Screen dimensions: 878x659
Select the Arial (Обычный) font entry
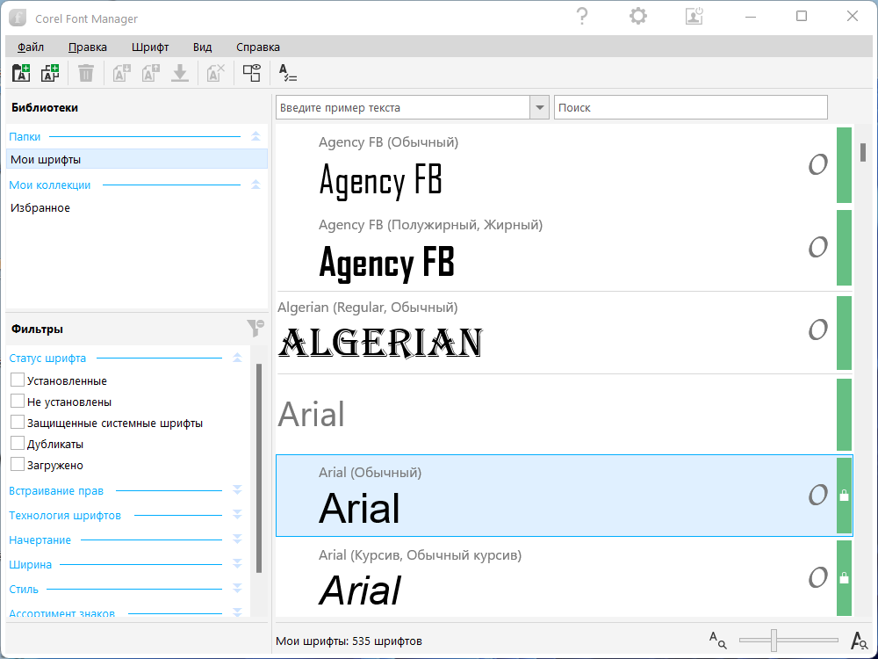click(x=564, y=496)
